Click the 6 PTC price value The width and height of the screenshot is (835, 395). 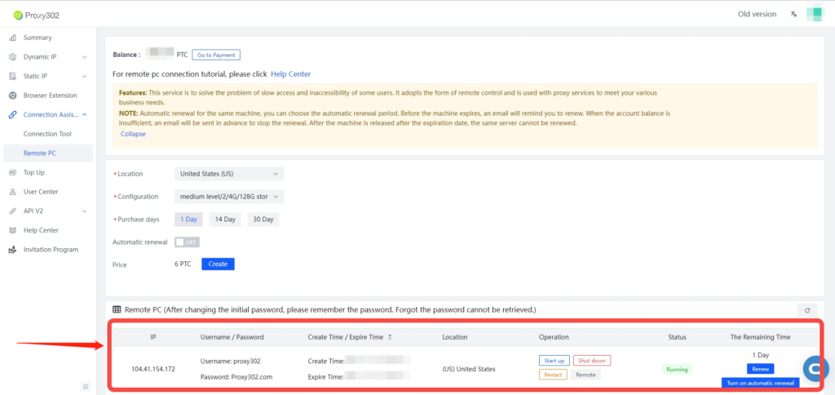pos(183,264)
